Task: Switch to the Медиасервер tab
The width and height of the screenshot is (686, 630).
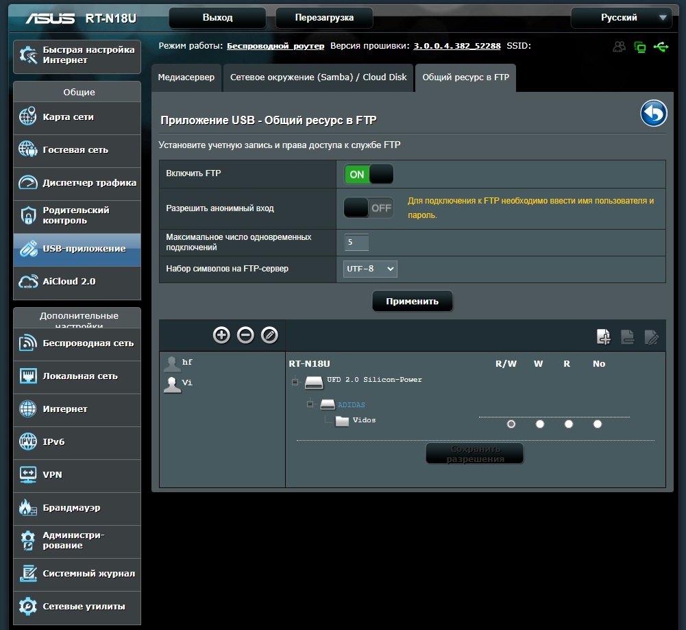Action: (x=186, y=77)
